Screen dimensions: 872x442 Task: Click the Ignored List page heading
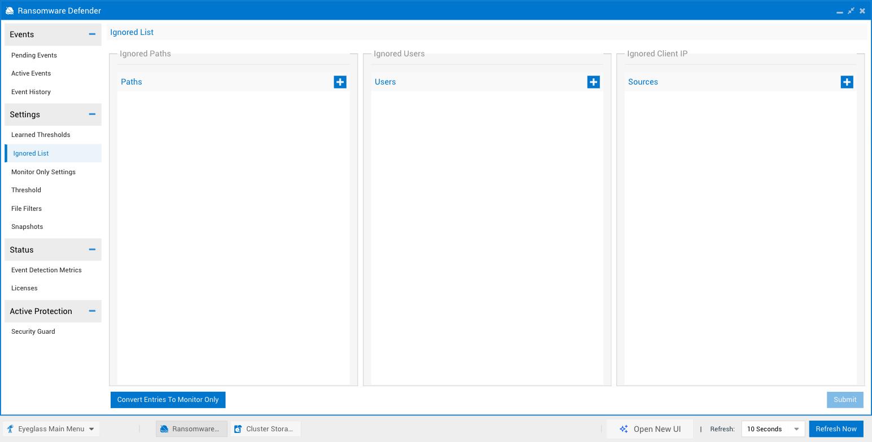point(132,32)
